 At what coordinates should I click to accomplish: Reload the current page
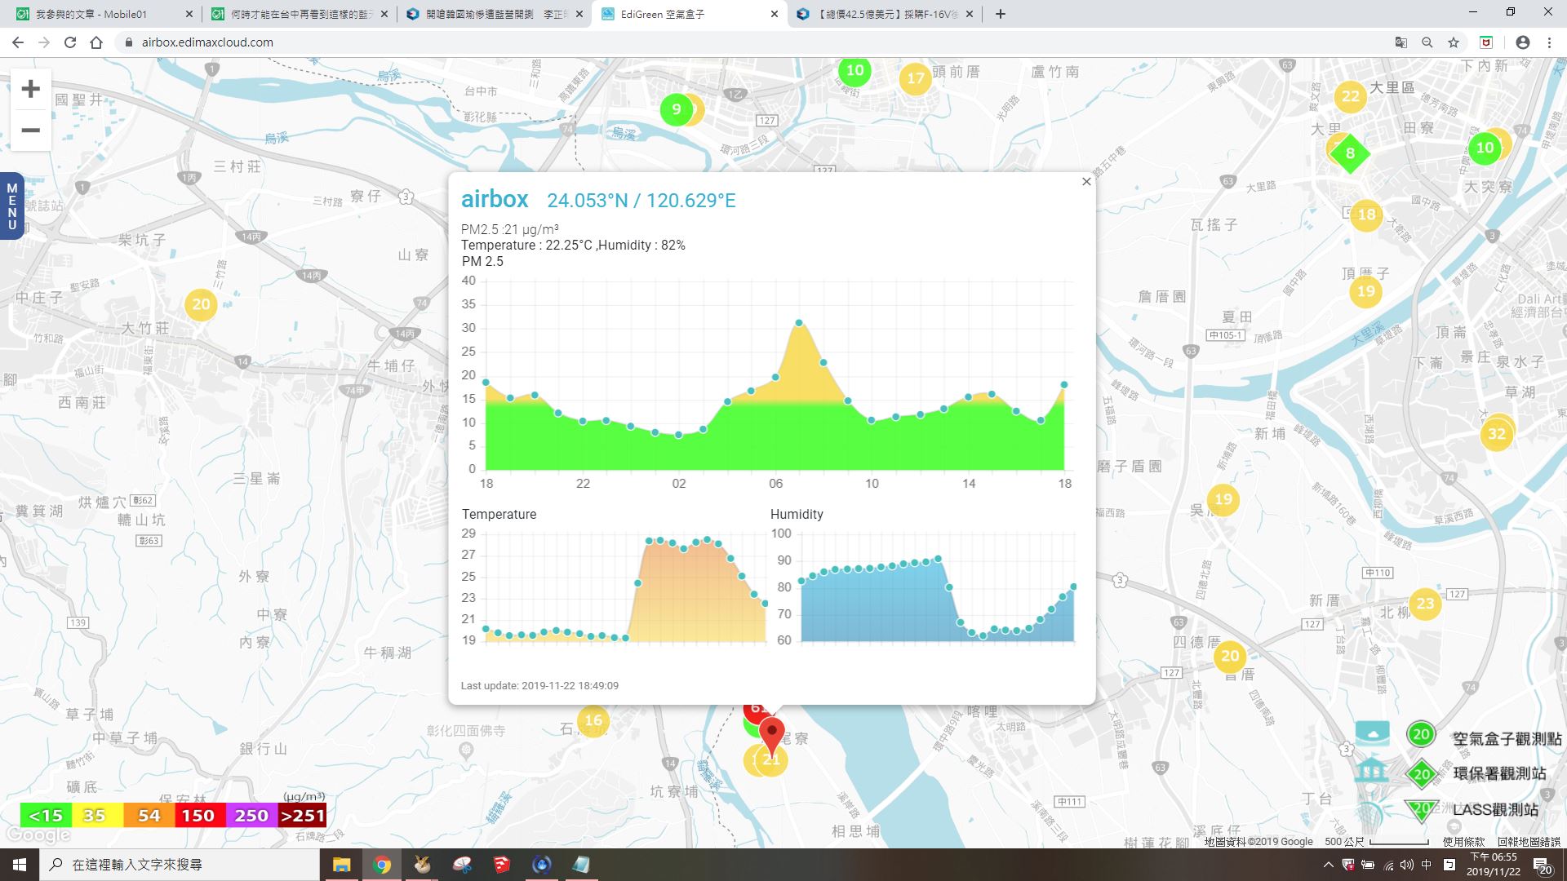(x=70, y=42)
